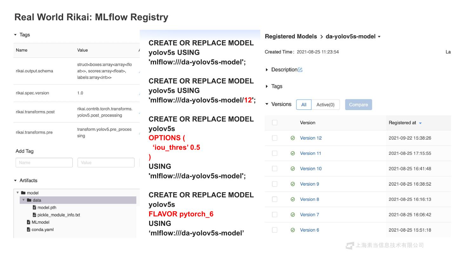457x257 pixels.
Task: Click the data folder icon
Action: [29, 200]
